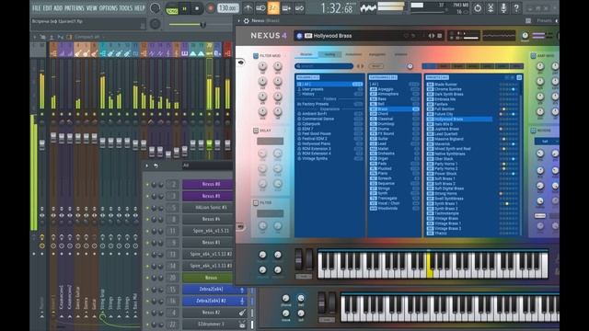Click the drum icon on EZdrummer 3 channel
This screenshot has width=589, height=331.
click(242, 325)
